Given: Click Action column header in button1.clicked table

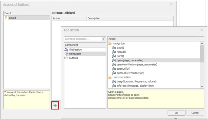Looking at the screenshot, I should (69, 18).
